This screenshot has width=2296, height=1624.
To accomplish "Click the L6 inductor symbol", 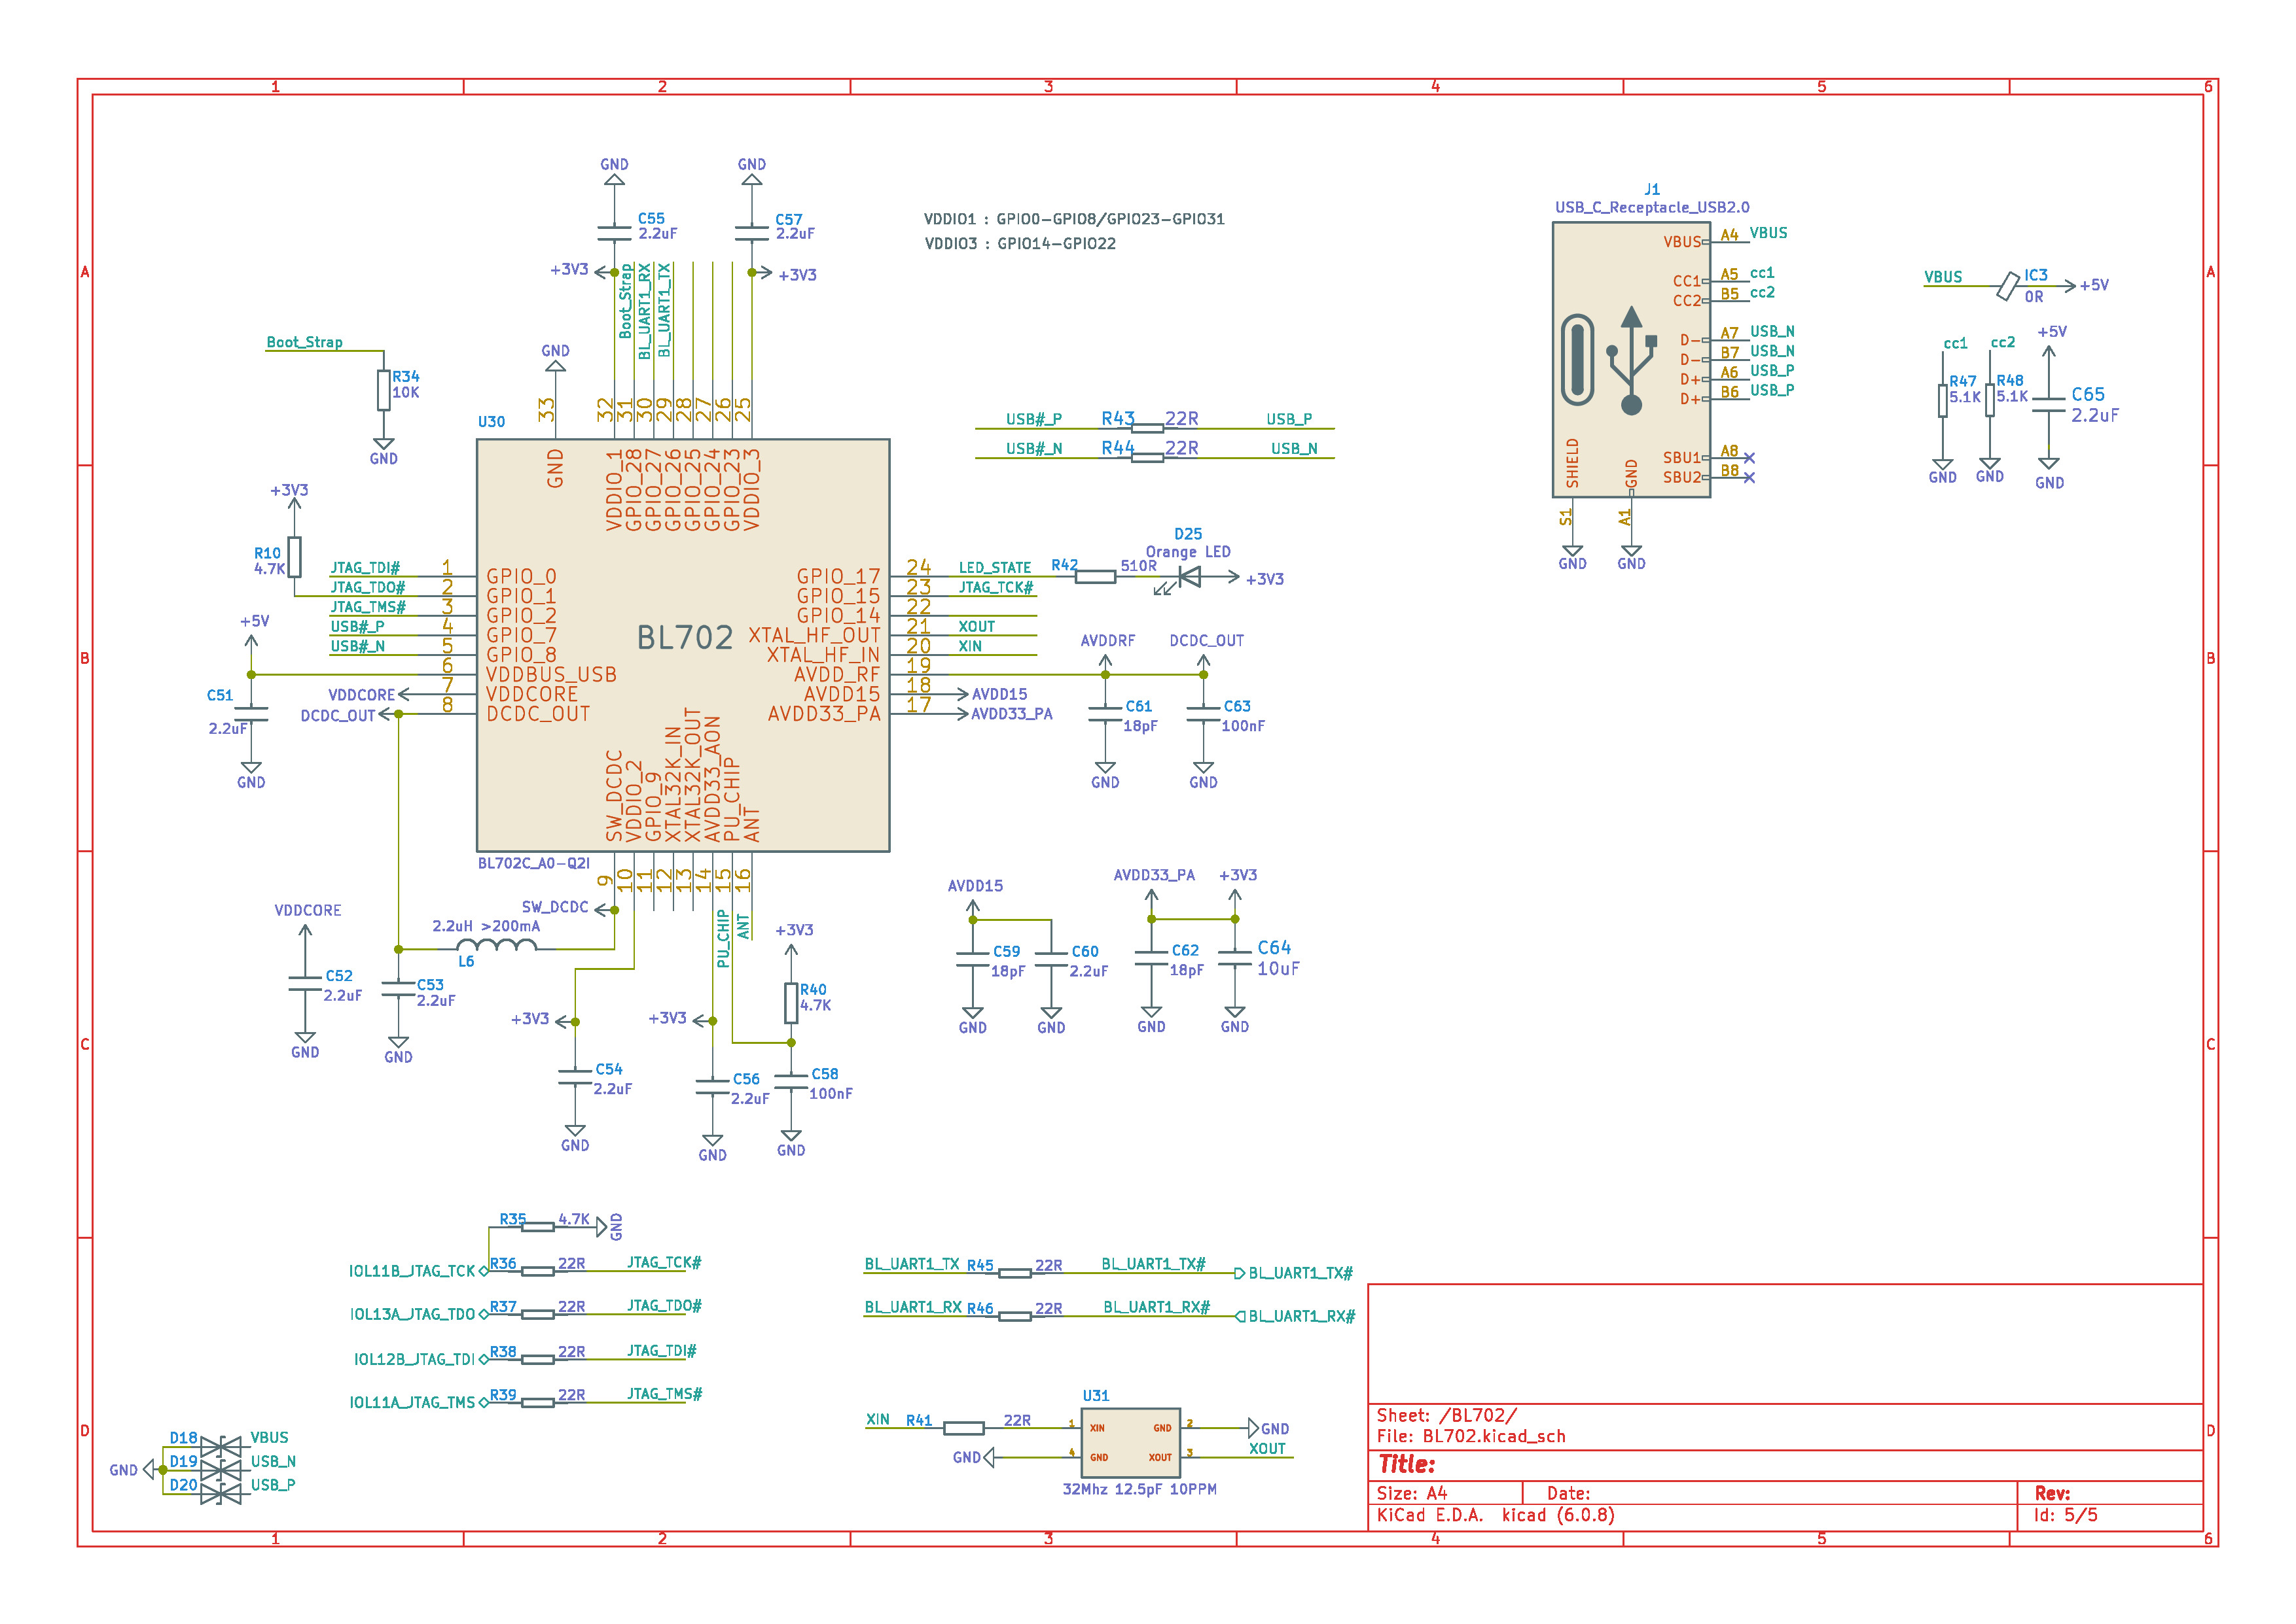I will click(497, 945).
